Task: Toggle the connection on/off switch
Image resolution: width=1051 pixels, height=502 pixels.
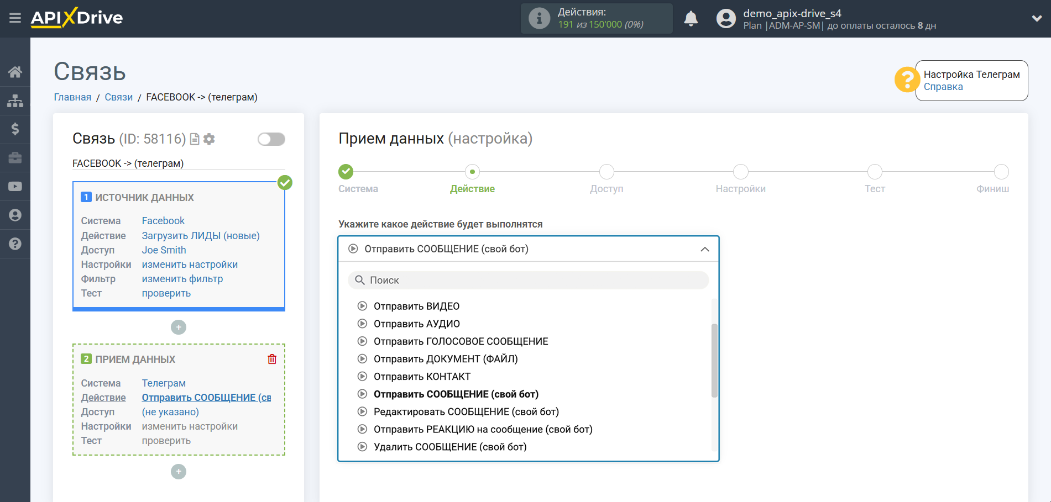Action: tap(271, 139)
